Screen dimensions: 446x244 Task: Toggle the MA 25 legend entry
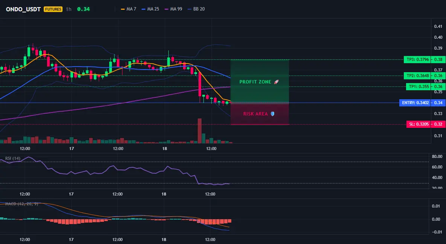tap(150, 9)
